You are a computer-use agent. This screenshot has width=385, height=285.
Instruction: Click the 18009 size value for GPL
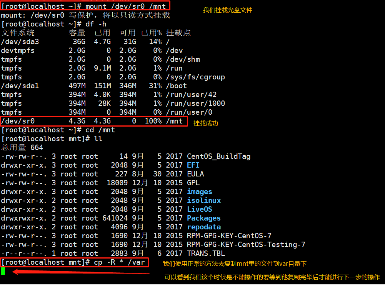pyautogui.click(x=117, y=183)
